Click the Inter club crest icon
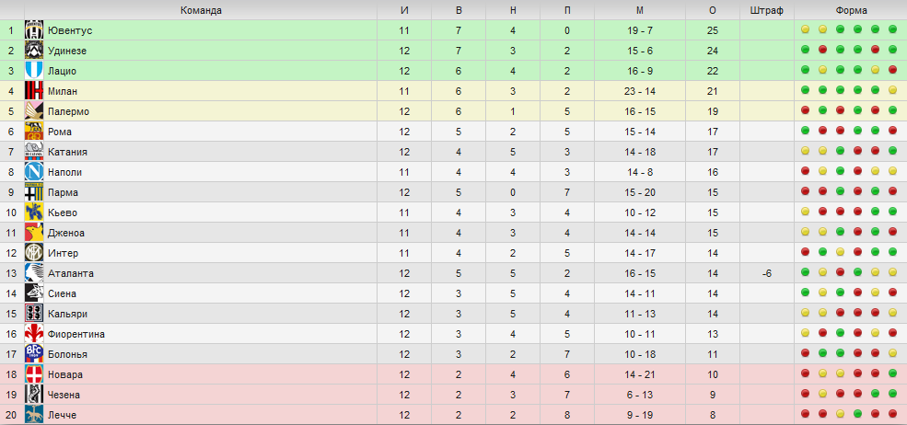Image resolution: width=907 pixels, height=425 pixels. tap(33, 253)
